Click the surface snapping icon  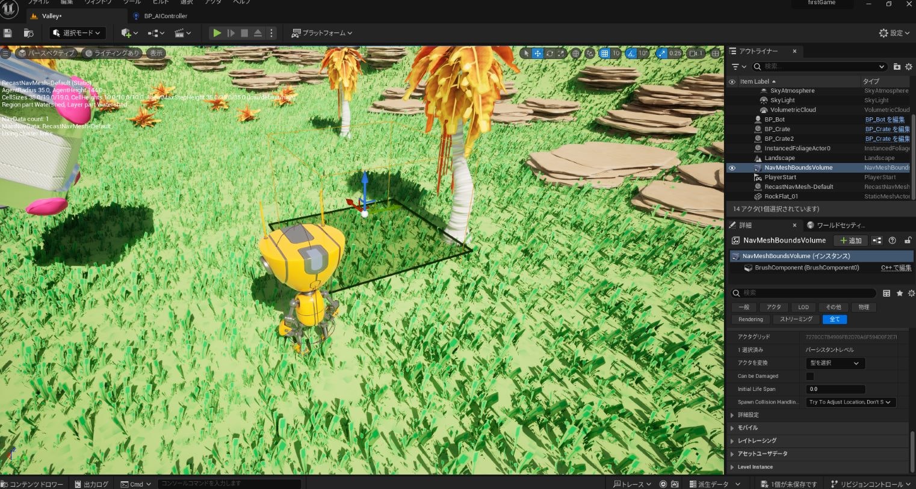(589, 53)
